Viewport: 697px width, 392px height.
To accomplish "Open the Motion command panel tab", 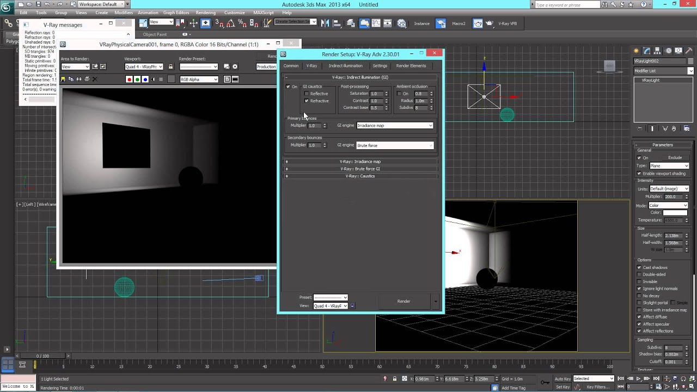I will (x=669, y=51).
